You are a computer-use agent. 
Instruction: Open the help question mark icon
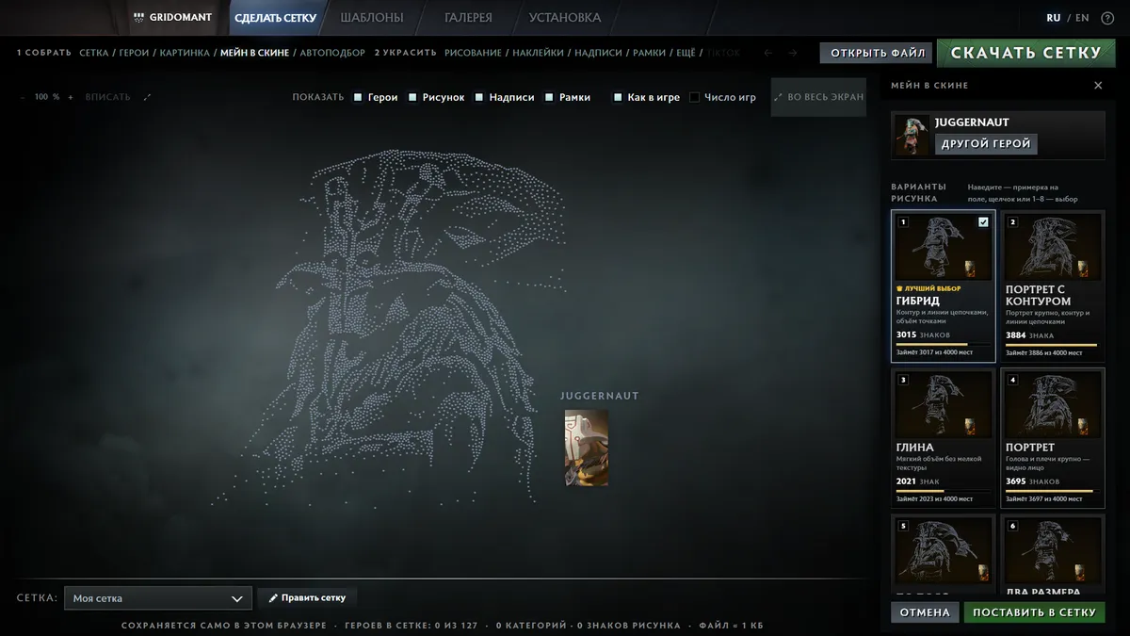pos(1107,18)
